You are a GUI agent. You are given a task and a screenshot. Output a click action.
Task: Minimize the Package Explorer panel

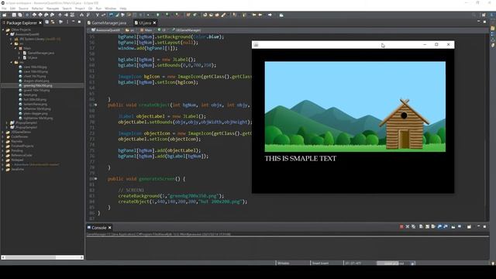pos(73,22)
